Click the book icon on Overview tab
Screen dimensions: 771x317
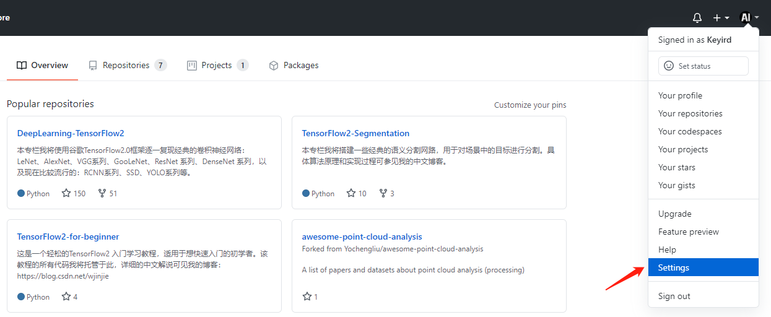22,65
